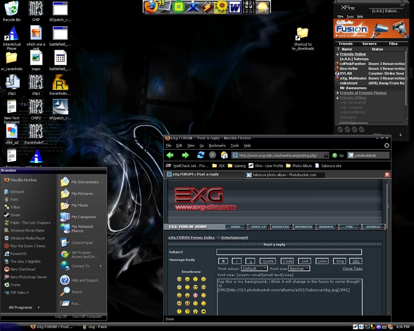Click the forum SEARCH nav button
This screenshot has height=331, width=414.
pyautogui.click(x=373, y=227)
